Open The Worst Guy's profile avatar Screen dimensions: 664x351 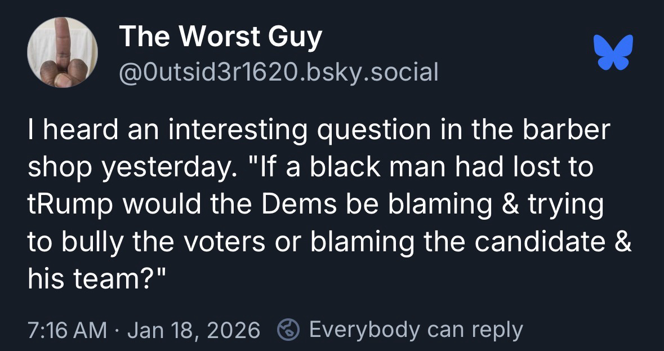pyautogui.click(x=63, y=52)
